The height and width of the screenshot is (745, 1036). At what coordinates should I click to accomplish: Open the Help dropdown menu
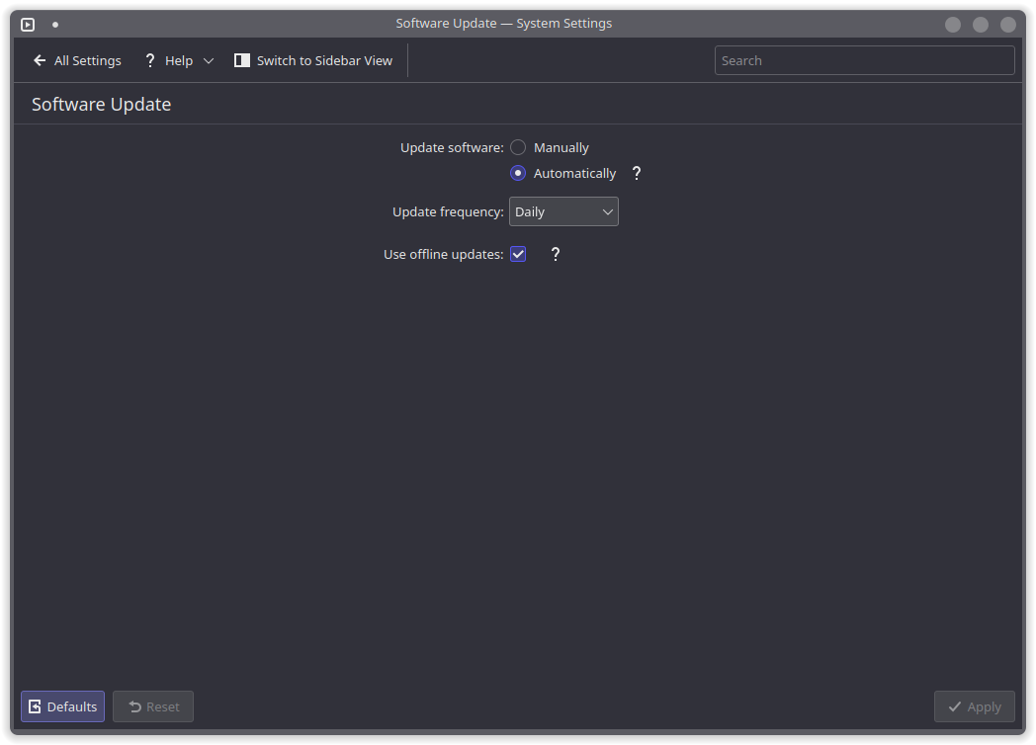(x=179, y=60)
